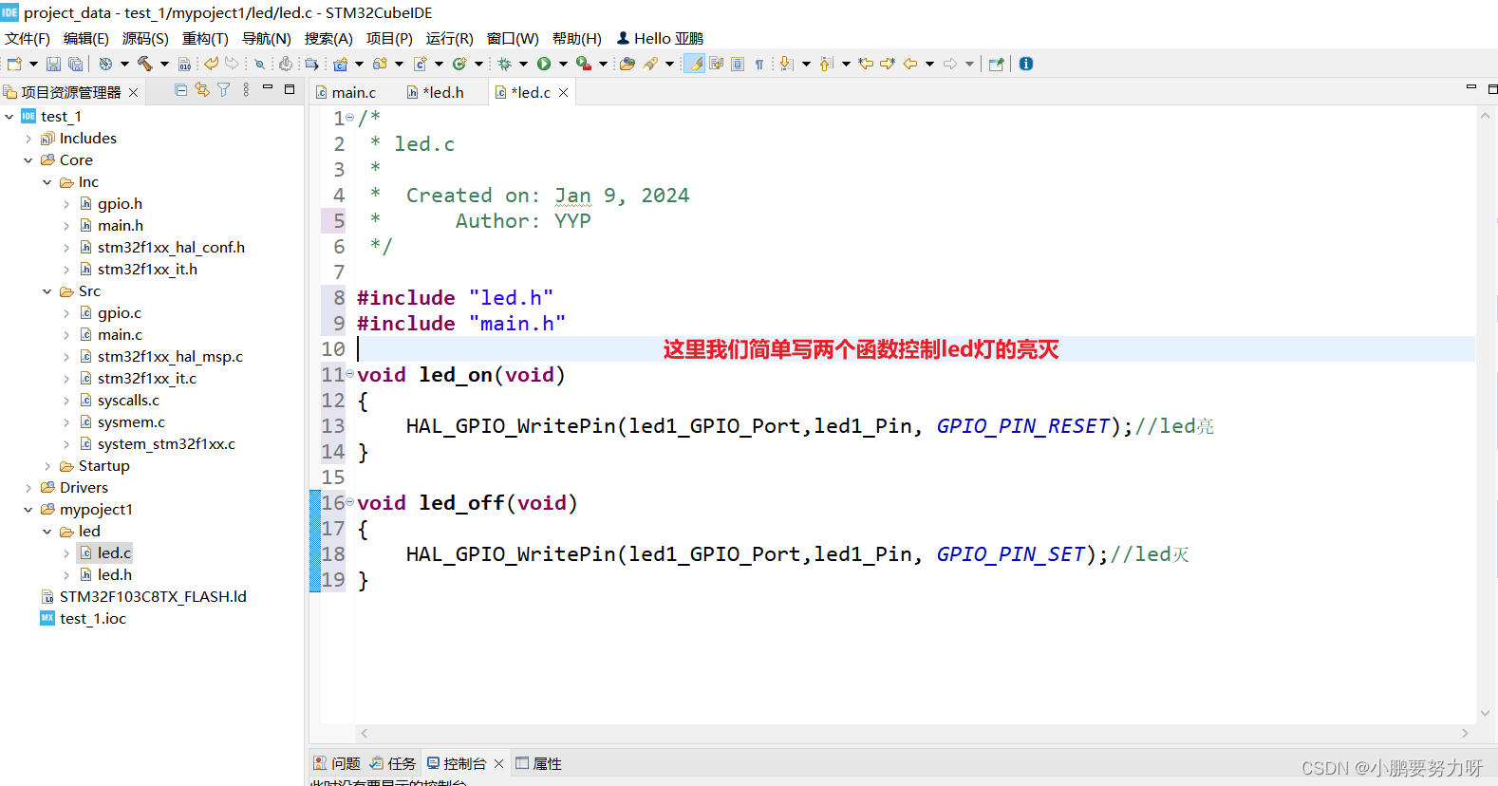This screenshot has height=786, width=1498.
Task: Open the 运行(R) menu
Action: tap(449, 39)
